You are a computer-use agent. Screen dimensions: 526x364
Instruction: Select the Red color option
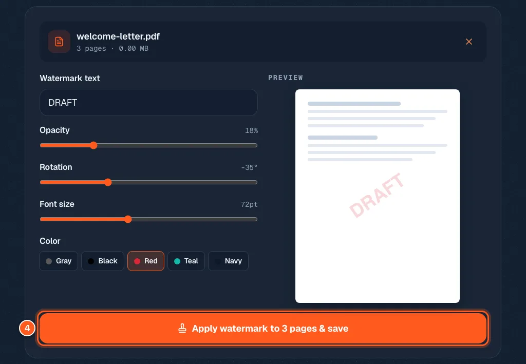point(146,261)
